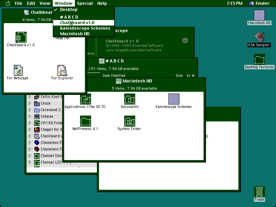Click the # A B C D window title text
This screenshot has width=276, height=207.
coord(115,61)
